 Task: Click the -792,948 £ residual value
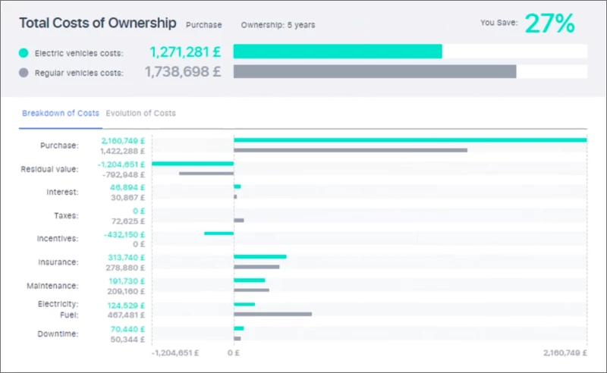pyautogui.click(x=124, y=175)
